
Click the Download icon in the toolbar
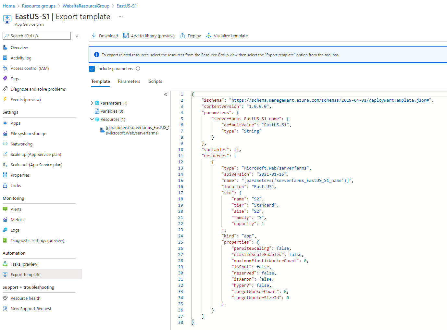93,36
